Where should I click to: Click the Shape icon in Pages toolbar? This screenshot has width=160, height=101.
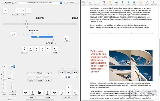[x=128, y=3]
